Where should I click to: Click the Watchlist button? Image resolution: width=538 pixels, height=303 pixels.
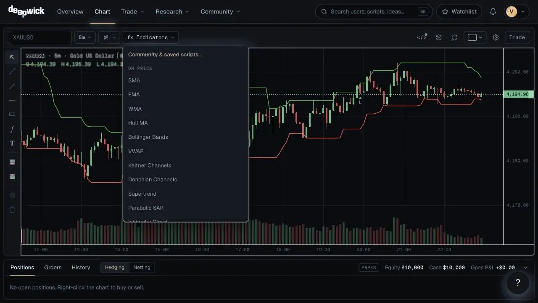pos(459,12)
